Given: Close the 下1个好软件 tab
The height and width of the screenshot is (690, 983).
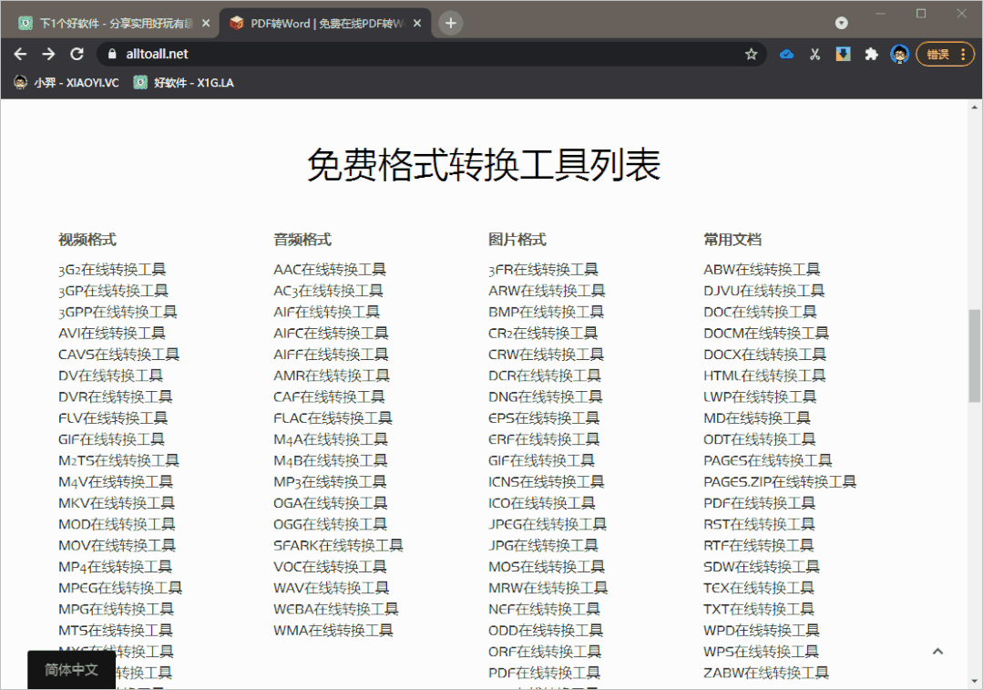Looking at the screenshot, I should click(206, 23).
